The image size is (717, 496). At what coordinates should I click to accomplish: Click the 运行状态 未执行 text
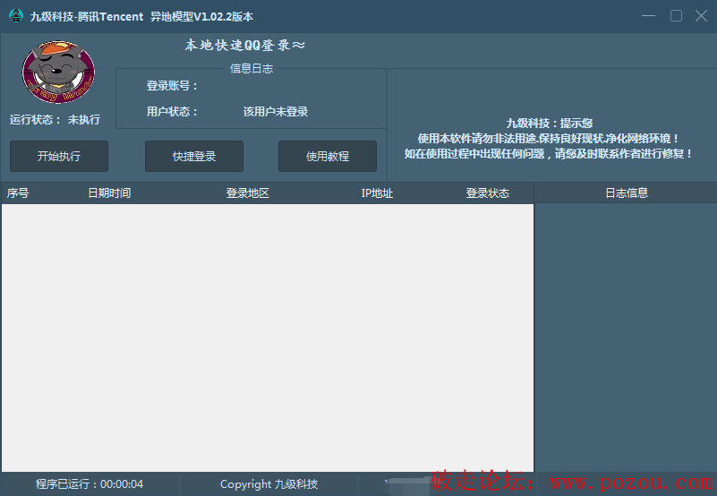click(55, 119)
